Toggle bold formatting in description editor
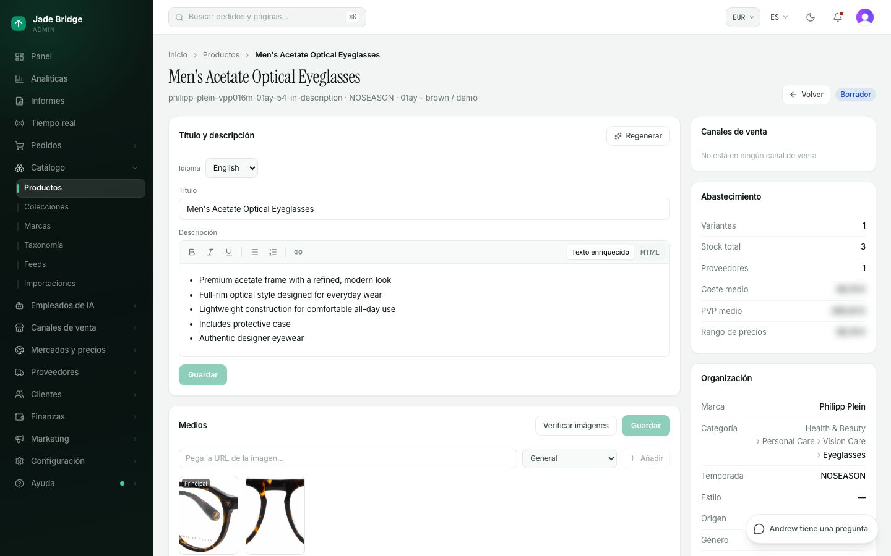 point(192,252)
